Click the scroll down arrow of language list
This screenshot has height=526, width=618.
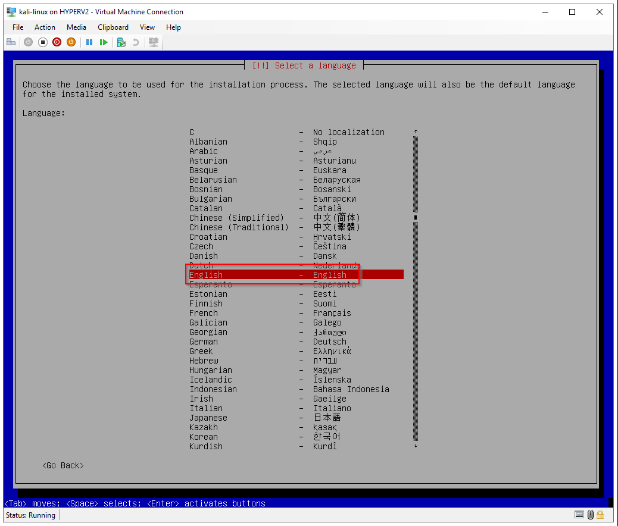(416, 446)
